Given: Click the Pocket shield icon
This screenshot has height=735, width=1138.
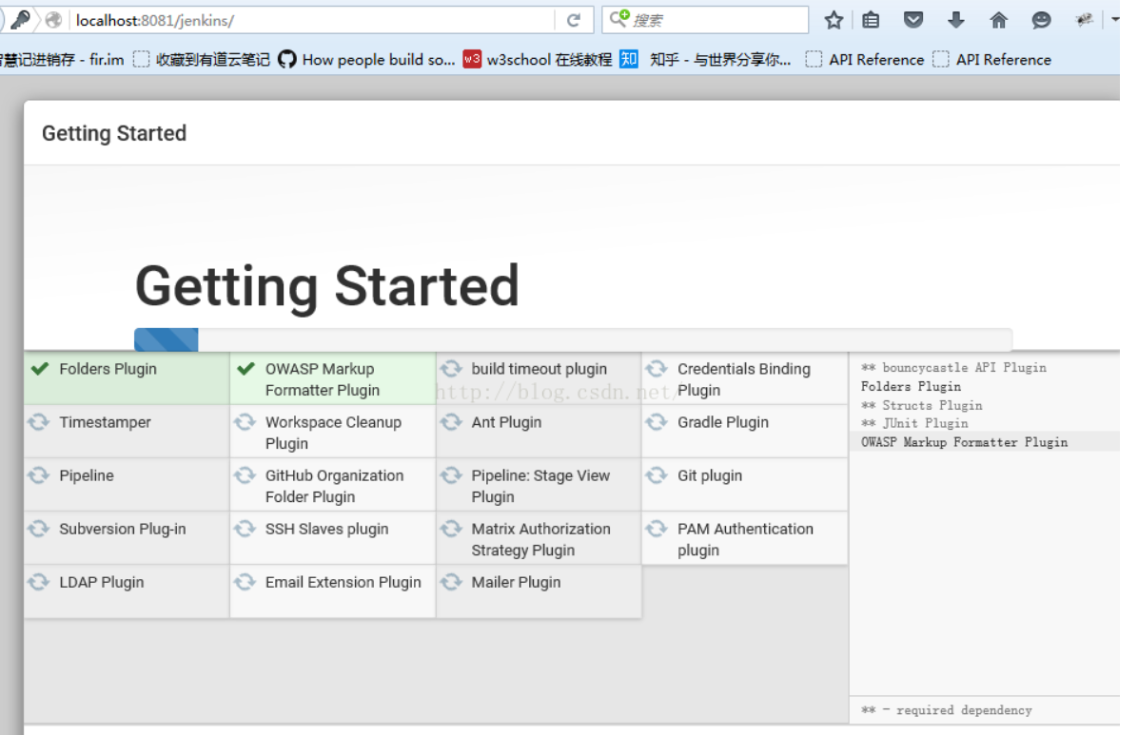Looking at the screenshot, I should [x=913, y=20].
